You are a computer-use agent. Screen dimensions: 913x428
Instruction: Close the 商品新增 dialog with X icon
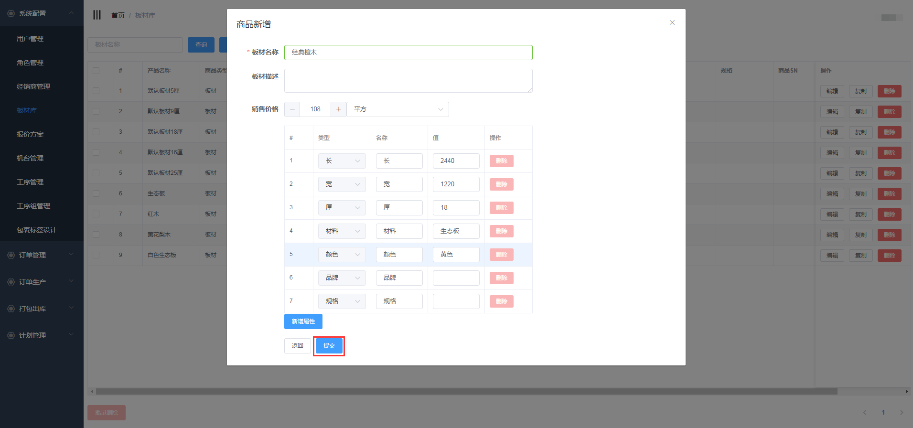pyautogui.click(x=672, y=22)
